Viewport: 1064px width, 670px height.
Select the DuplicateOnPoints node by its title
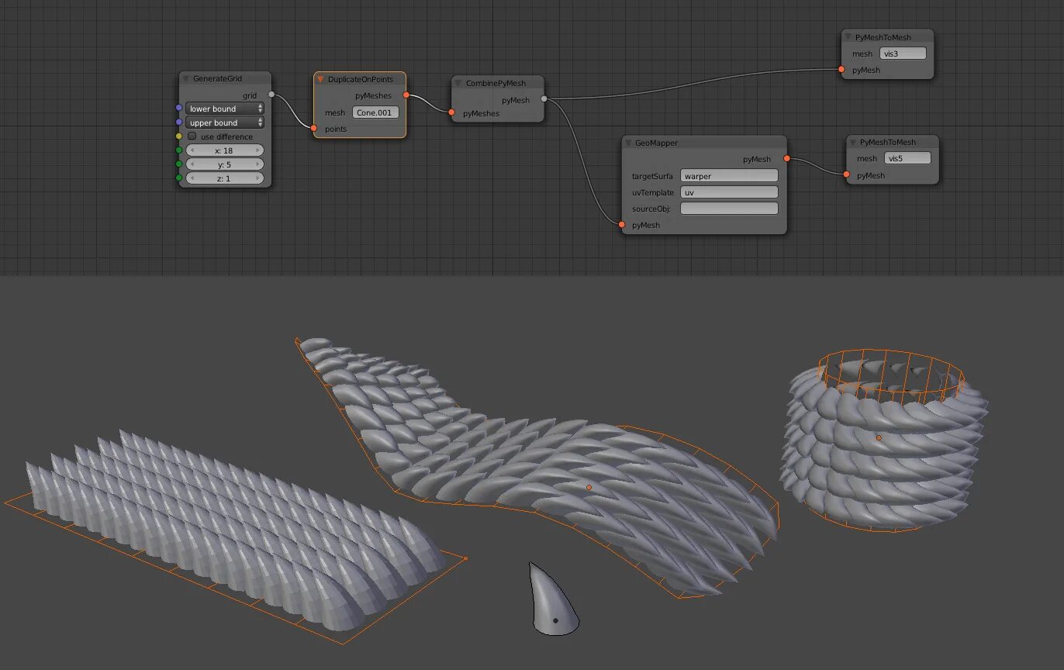click(361, 79)
